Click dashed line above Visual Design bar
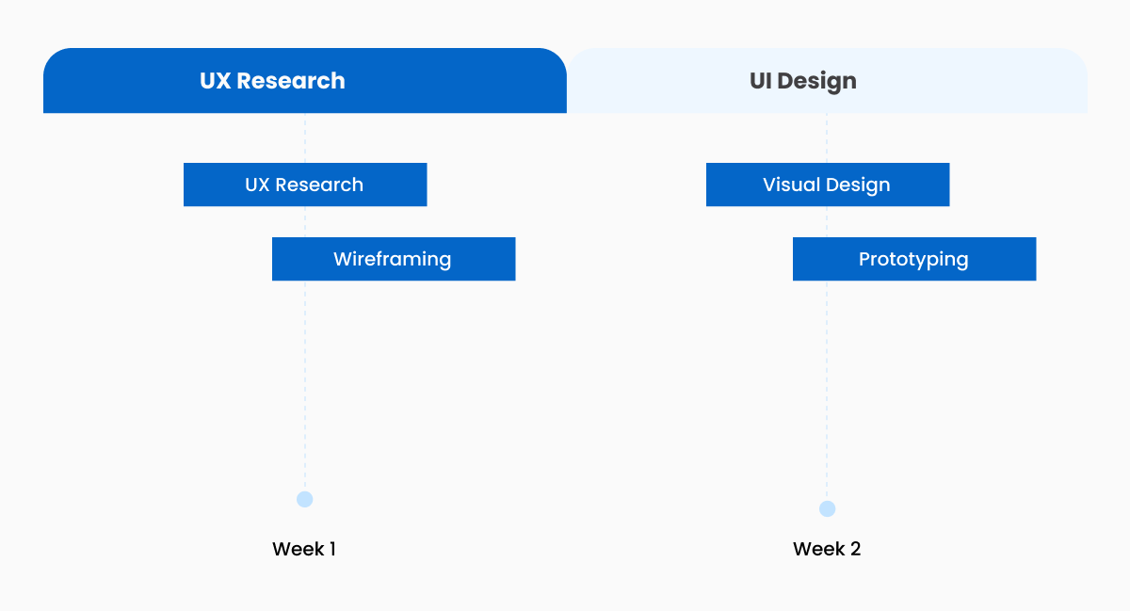The image size is (1130, 611). click(x=827, y=137)
